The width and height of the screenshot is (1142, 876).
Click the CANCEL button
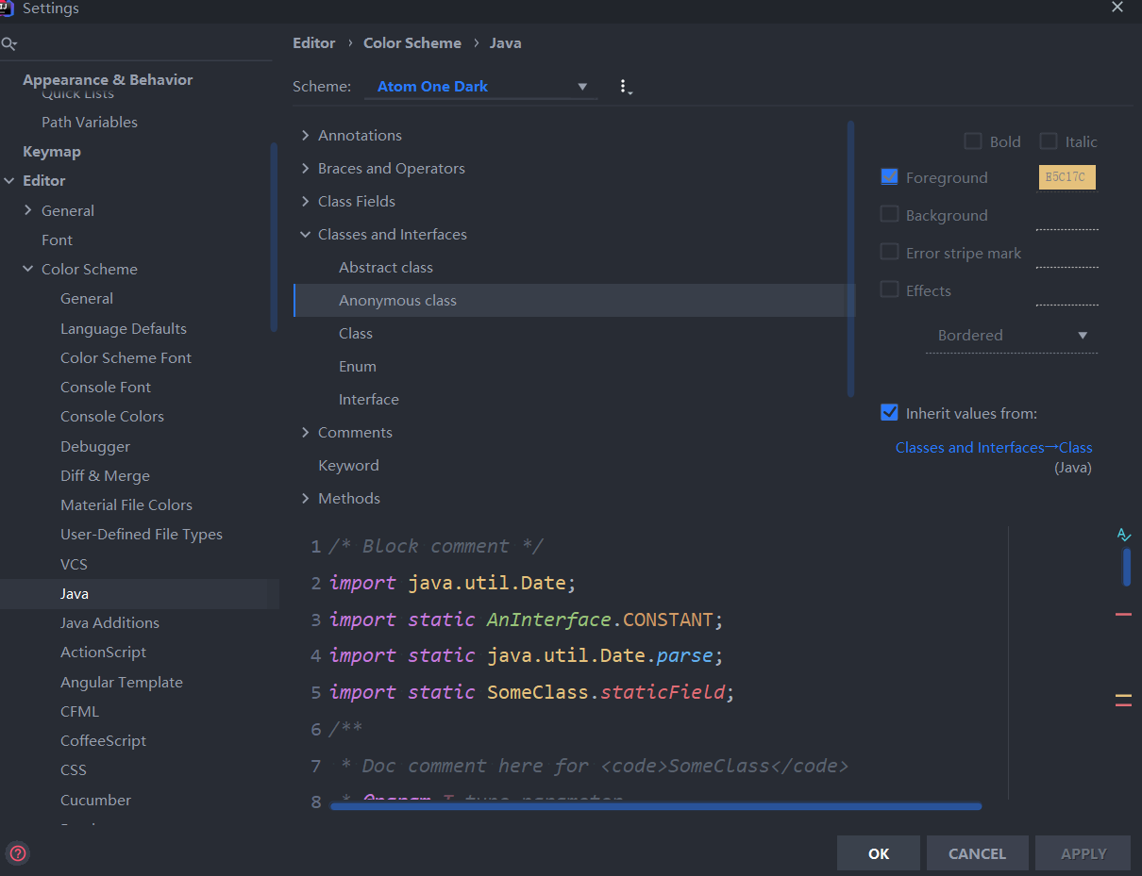(x=977, y=853)
